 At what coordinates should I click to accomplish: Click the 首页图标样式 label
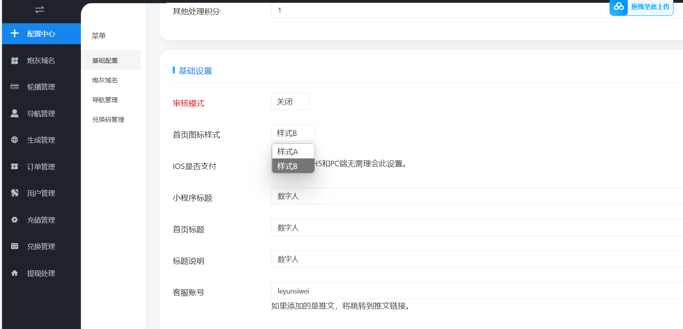(196, 135)
